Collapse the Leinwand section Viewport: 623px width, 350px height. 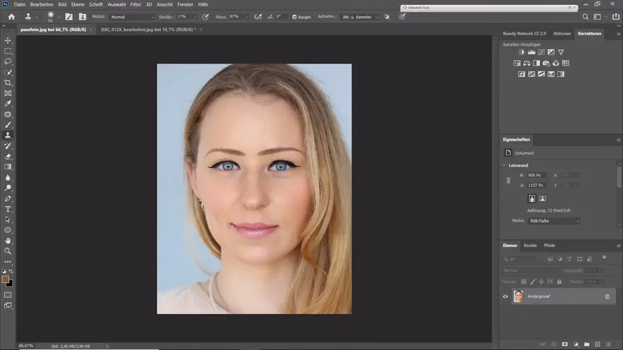(x=504, y=165)
